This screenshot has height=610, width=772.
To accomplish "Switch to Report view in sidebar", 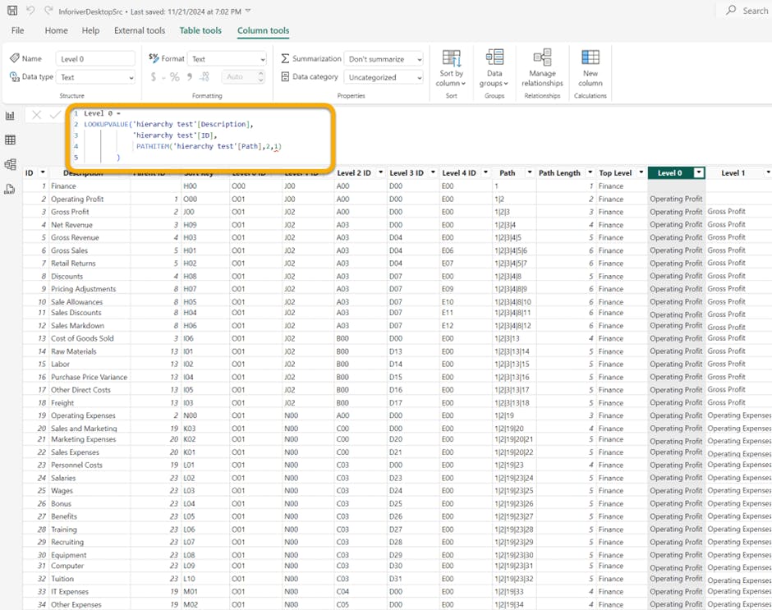I will (11, 116).
